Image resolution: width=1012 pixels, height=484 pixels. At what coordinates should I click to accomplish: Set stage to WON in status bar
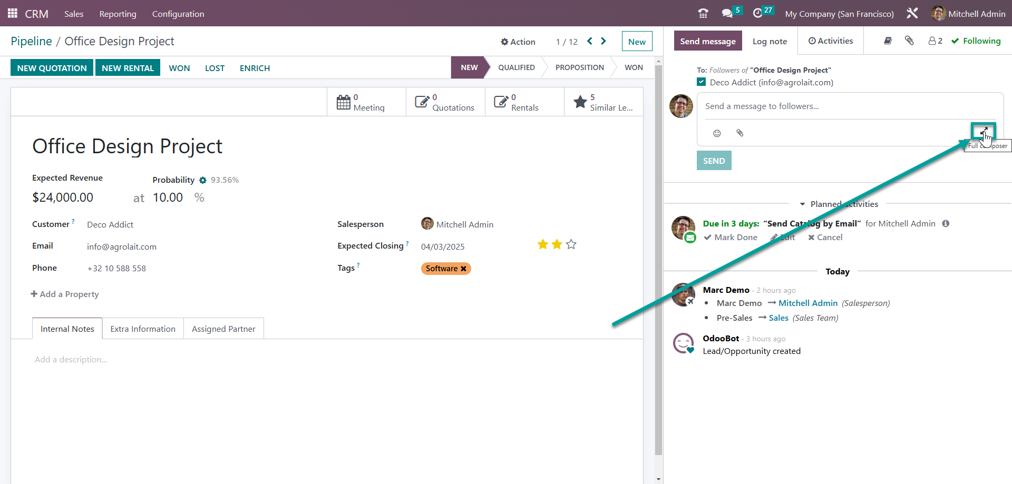pos(634,67)
